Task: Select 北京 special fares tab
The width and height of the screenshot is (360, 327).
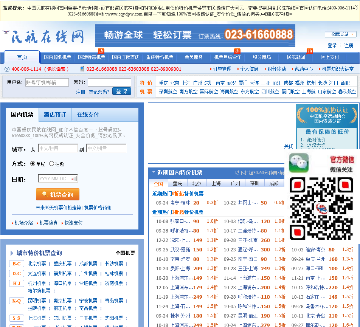Action: [197, 183]
